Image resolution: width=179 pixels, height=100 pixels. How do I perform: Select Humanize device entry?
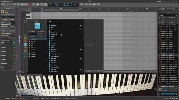(66, 43)
